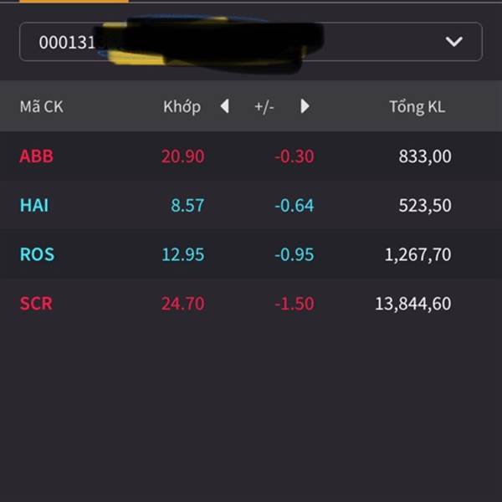Click the right arrow beside +/- column
The width and height of the screenshot is (502, 502).
[x=305, y=106]
